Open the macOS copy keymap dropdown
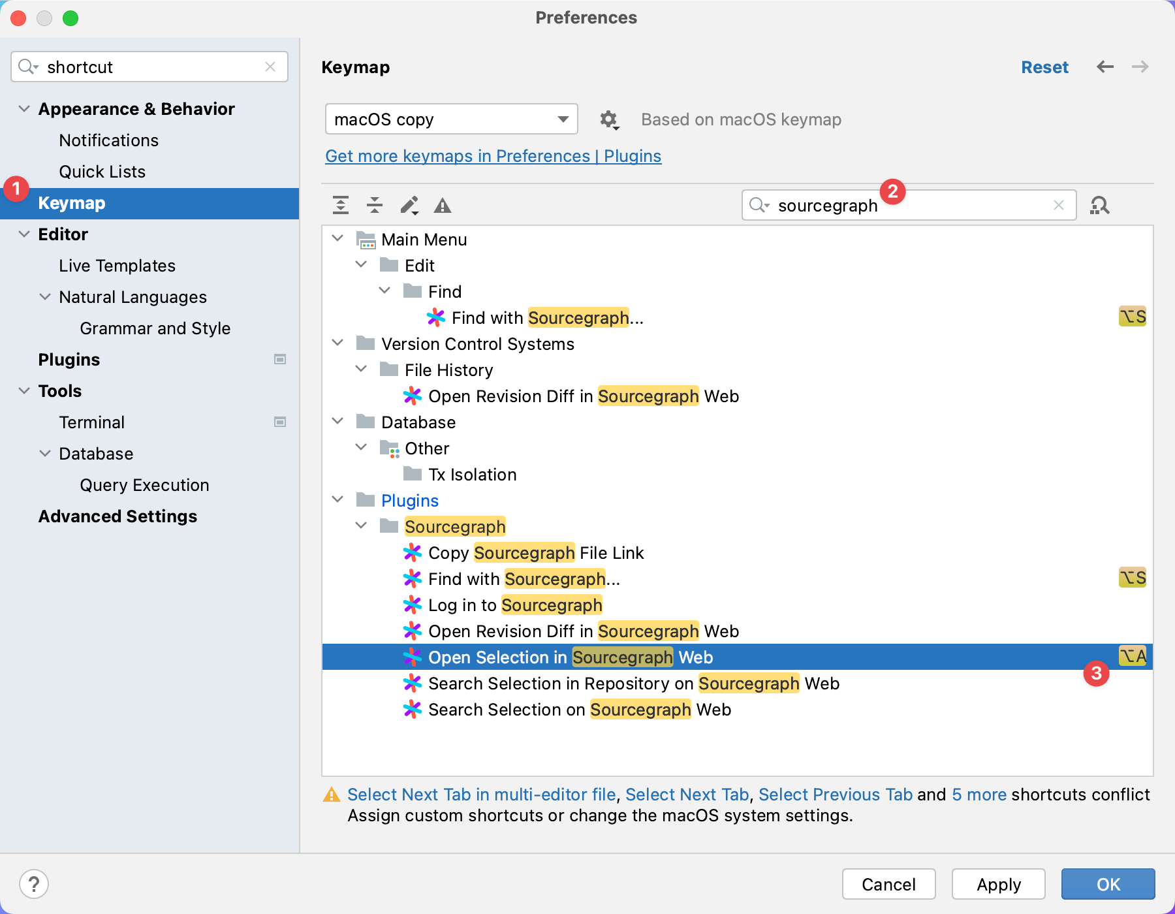The width and height of the screenshot is (1175, 914). [452, 119]
